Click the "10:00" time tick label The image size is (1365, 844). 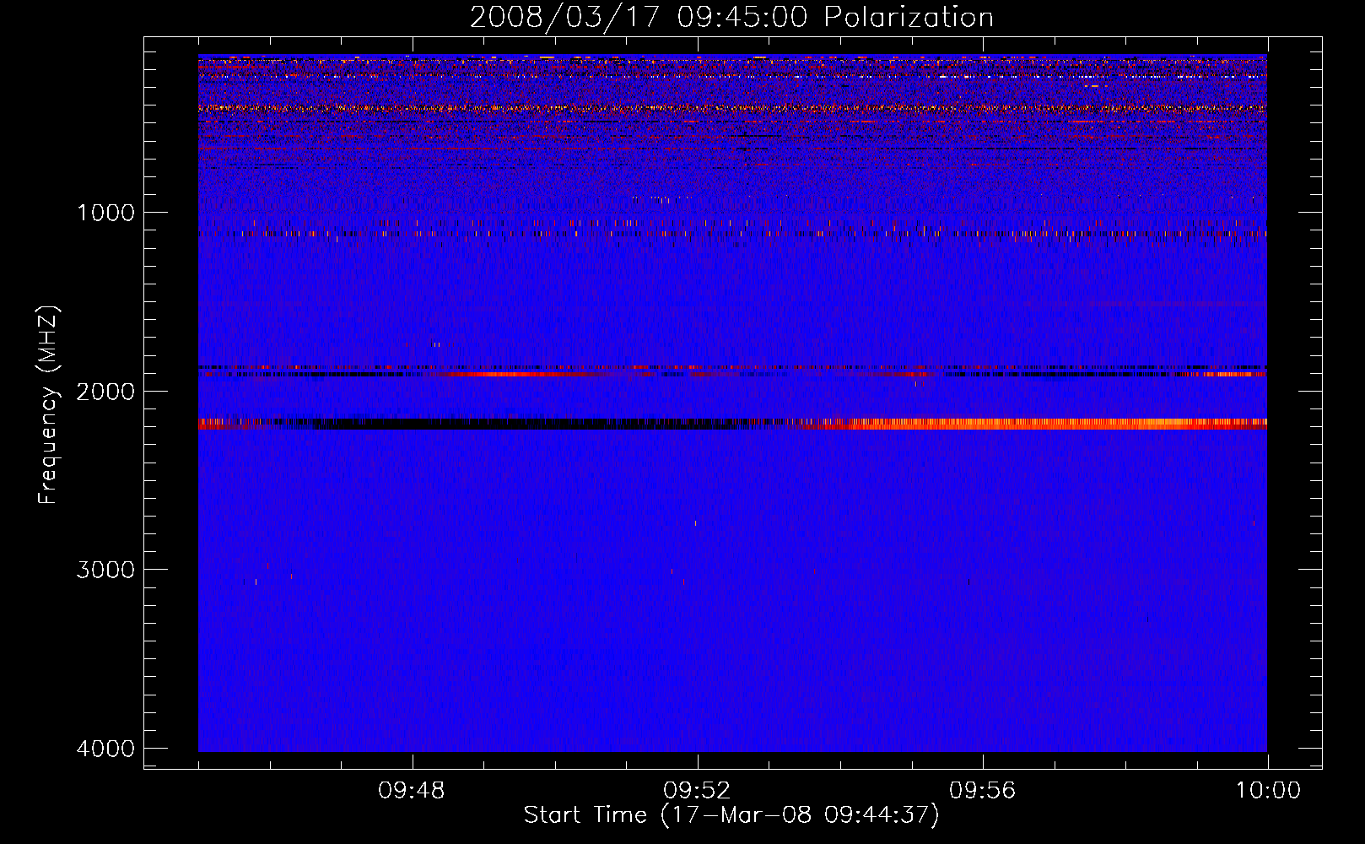point(1268,791)
